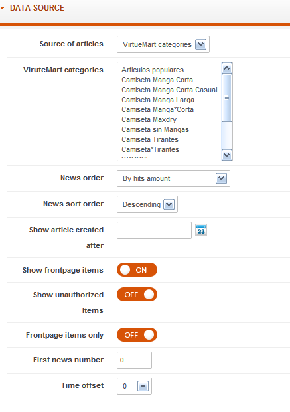Click the DATA SOURCE header title
Image resolution: width=290 pixels, height=412 pixels.
pyautogui.click(x=37, y=8)
